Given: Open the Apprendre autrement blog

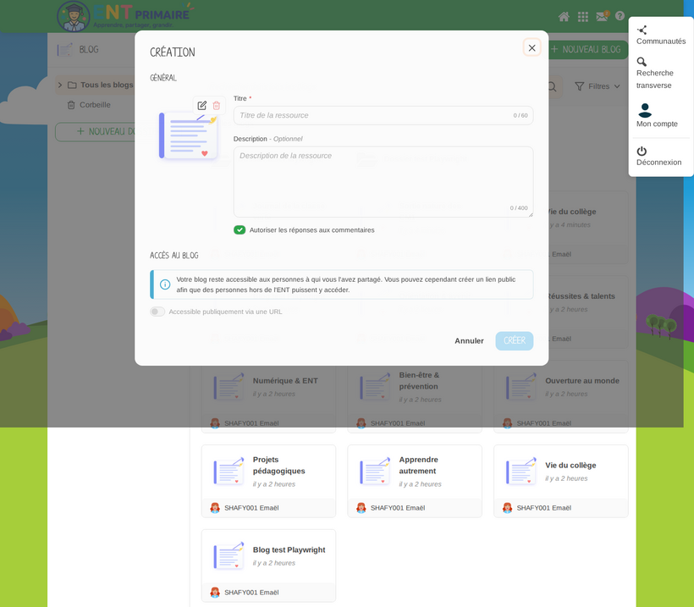Looking at the screenshot, I should pos(415,481).
